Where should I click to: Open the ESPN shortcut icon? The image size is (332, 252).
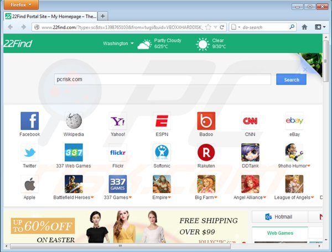[162, 120]
